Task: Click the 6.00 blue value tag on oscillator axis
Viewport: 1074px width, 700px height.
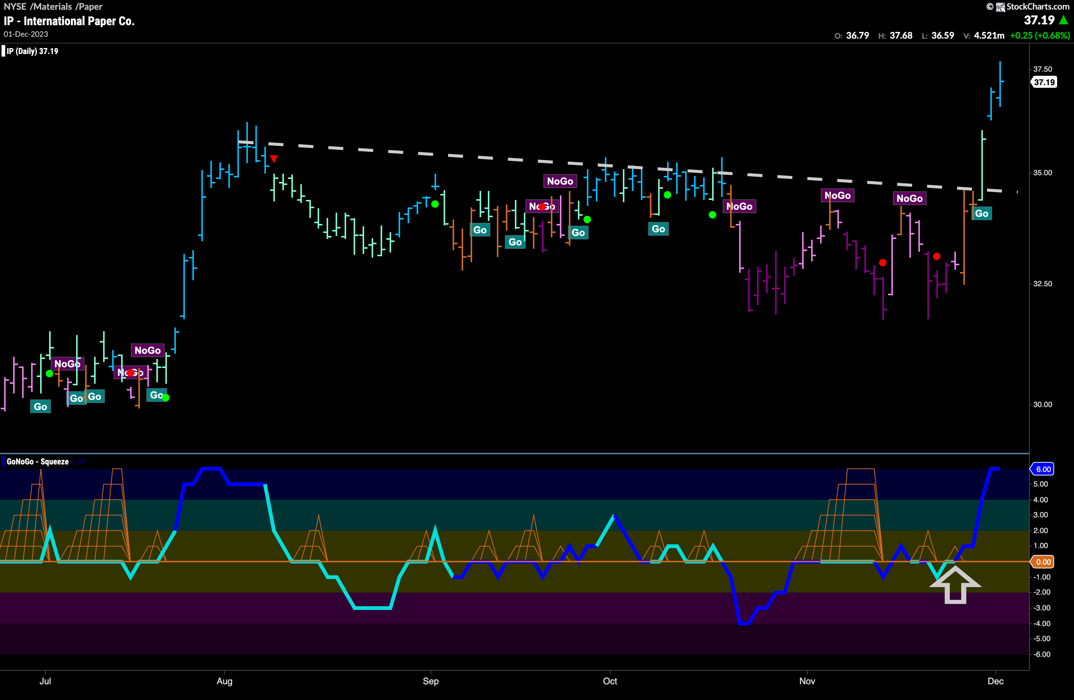Action: click(1042, 469)
